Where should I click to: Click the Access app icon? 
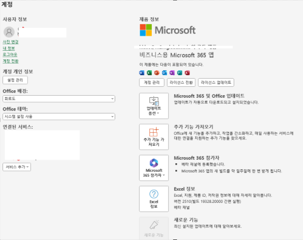(x=187, y=73)
